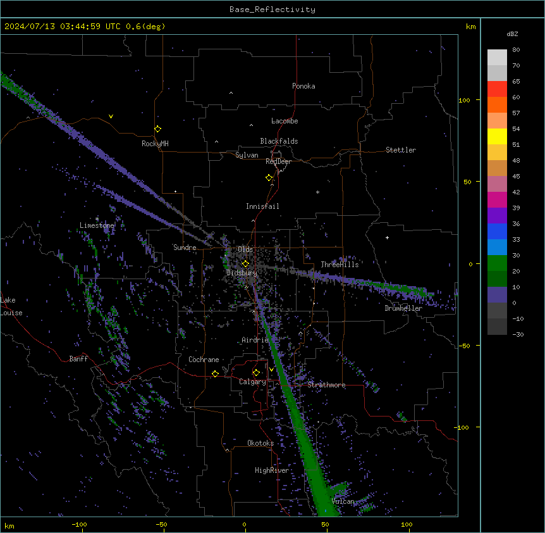Click the yellow diamond marker between Olds and Didsbury

tap(246, 263)
